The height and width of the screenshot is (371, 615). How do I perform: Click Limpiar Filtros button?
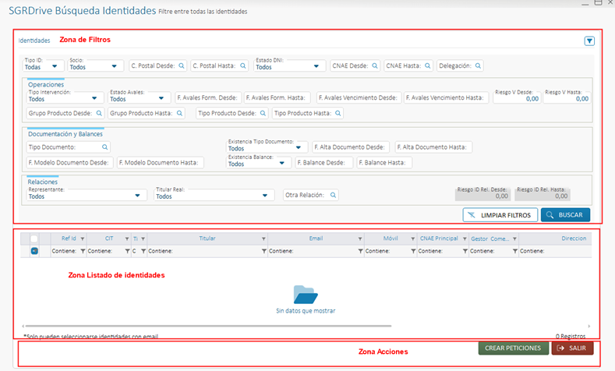[500, 214]
